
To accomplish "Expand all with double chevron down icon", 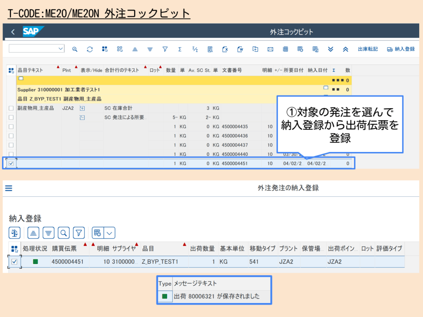I will tap(330, 49).
